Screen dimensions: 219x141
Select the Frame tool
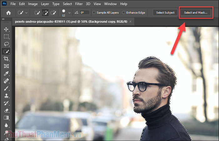point(6,66)
